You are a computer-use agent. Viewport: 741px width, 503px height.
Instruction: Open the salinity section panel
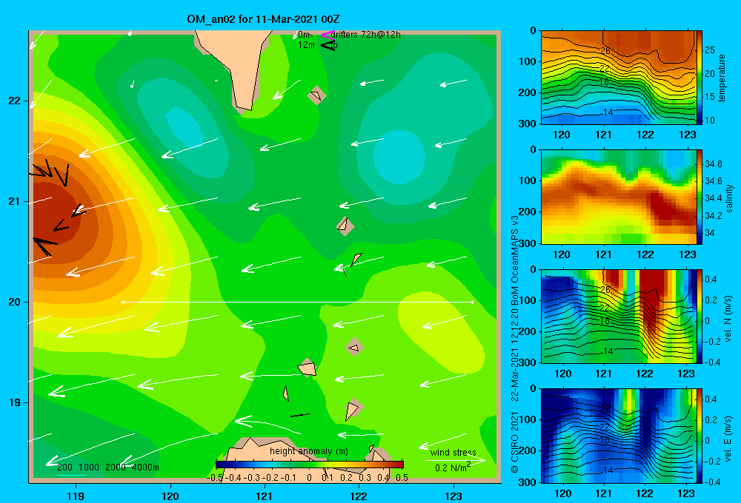point(619,197)
